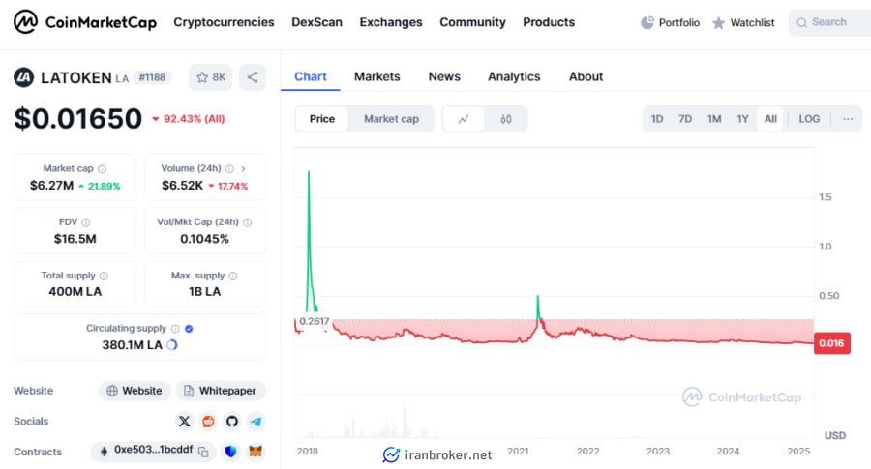Click contract address 0xe503...1bcddf
The height and width of the screenshot is (469, 871).
[x=153, y=450]
